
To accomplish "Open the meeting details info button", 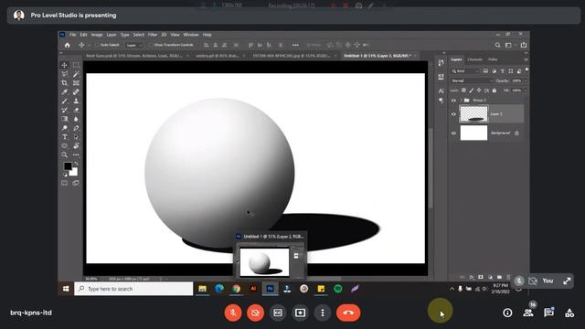I will 507,313.
